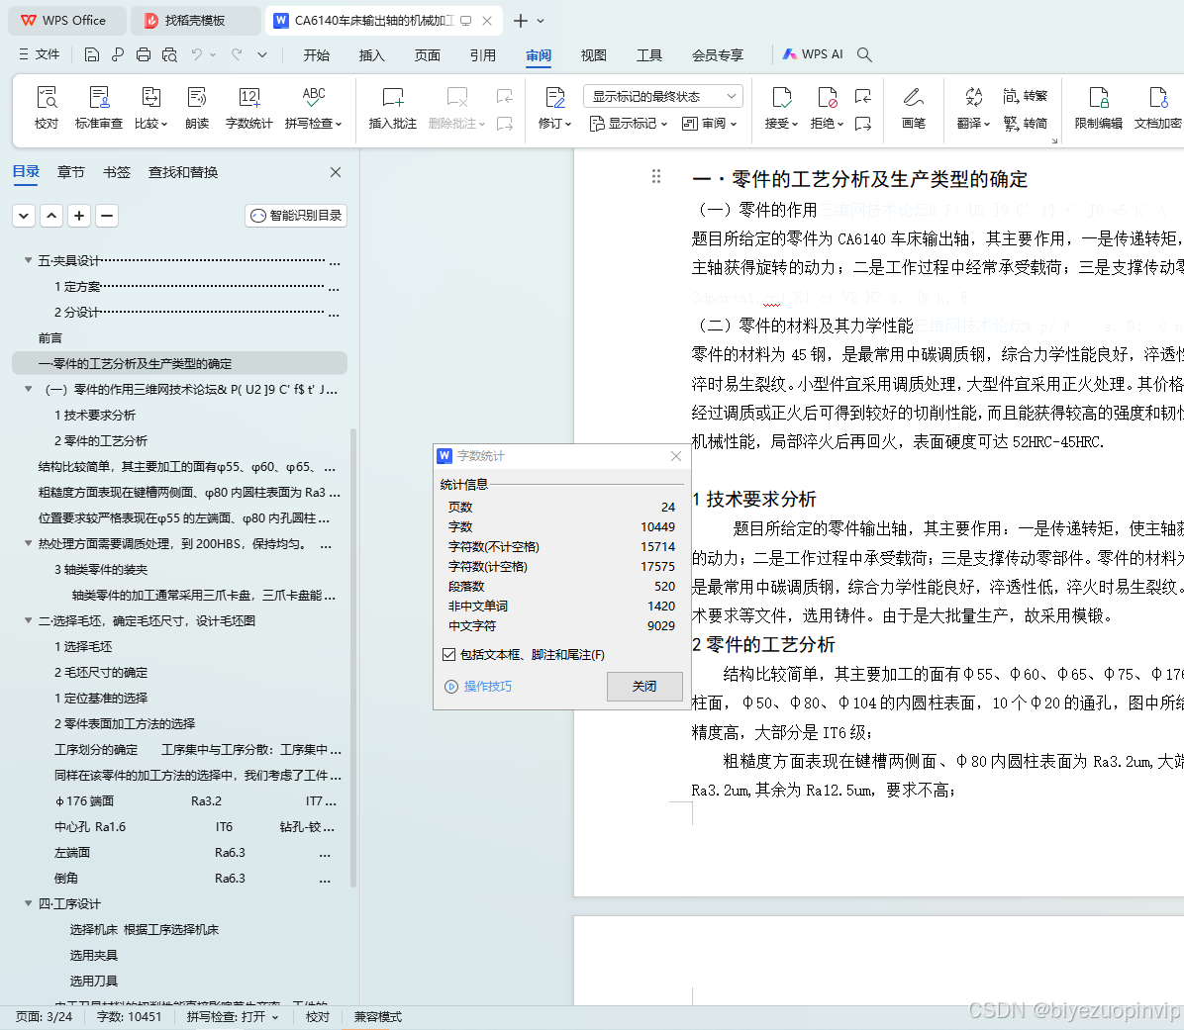The height and width of the screenshot is (1030, 1184).
Task: Click the redo arrow icon
Action: point(237,54)
